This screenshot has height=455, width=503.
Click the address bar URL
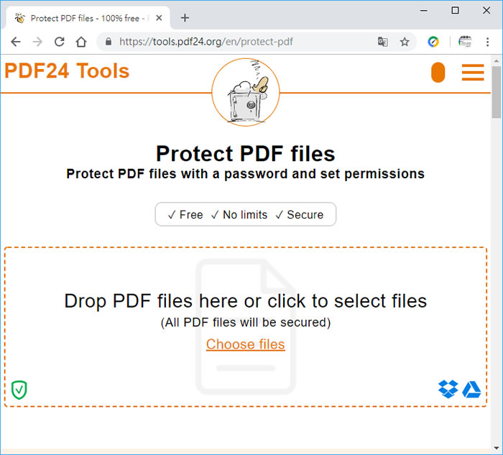click(206, 42)
